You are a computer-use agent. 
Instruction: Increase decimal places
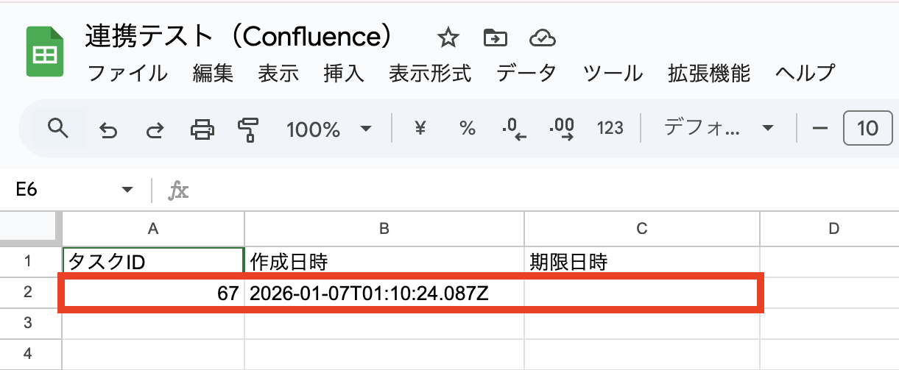562,129
